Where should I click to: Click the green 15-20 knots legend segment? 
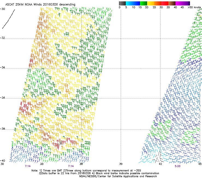(144, 3)
